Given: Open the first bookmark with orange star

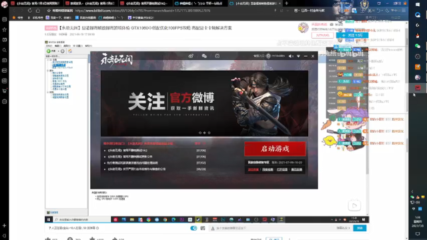Looking at the screenshot, I should tap(18, 18).
